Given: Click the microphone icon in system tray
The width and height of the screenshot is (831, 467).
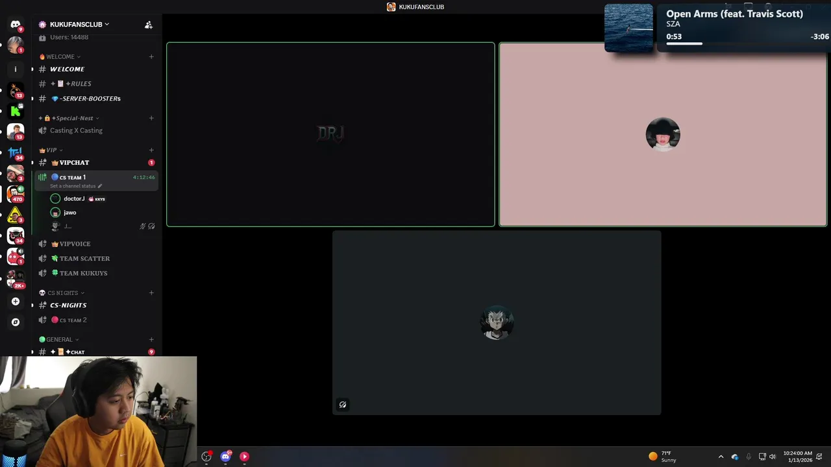Looking at the screenshot, I should pyautogui.click(x=749, y=457).
